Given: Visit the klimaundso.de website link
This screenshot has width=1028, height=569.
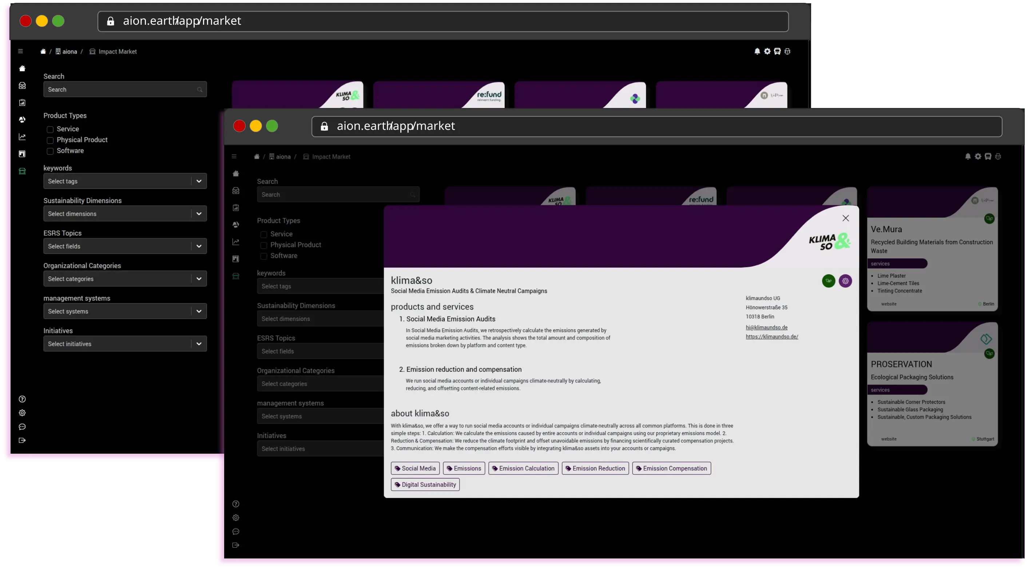Looking at the screenshot, I should 771,337.
